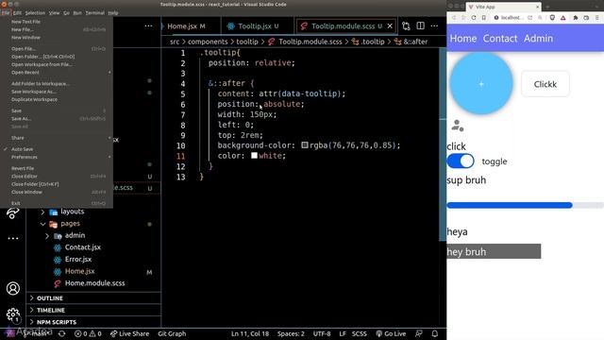Click the blue progress bar

(510, 205)
